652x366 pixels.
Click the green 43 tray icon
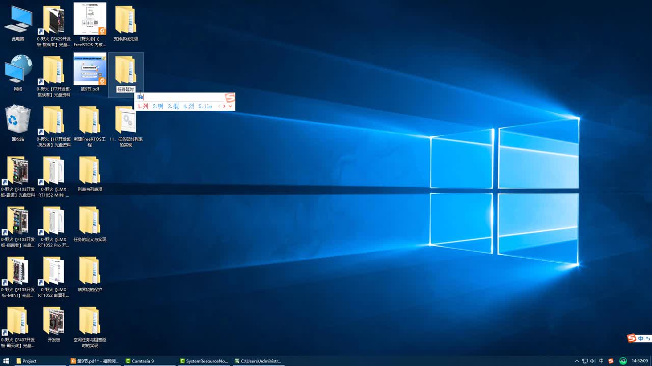[623, 361]
